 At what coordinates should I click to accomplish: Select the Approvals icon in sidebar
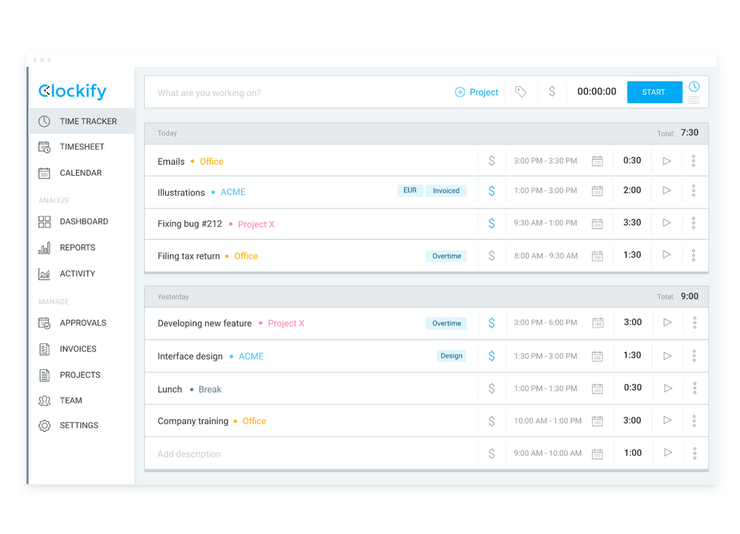[x=44, y=323]
